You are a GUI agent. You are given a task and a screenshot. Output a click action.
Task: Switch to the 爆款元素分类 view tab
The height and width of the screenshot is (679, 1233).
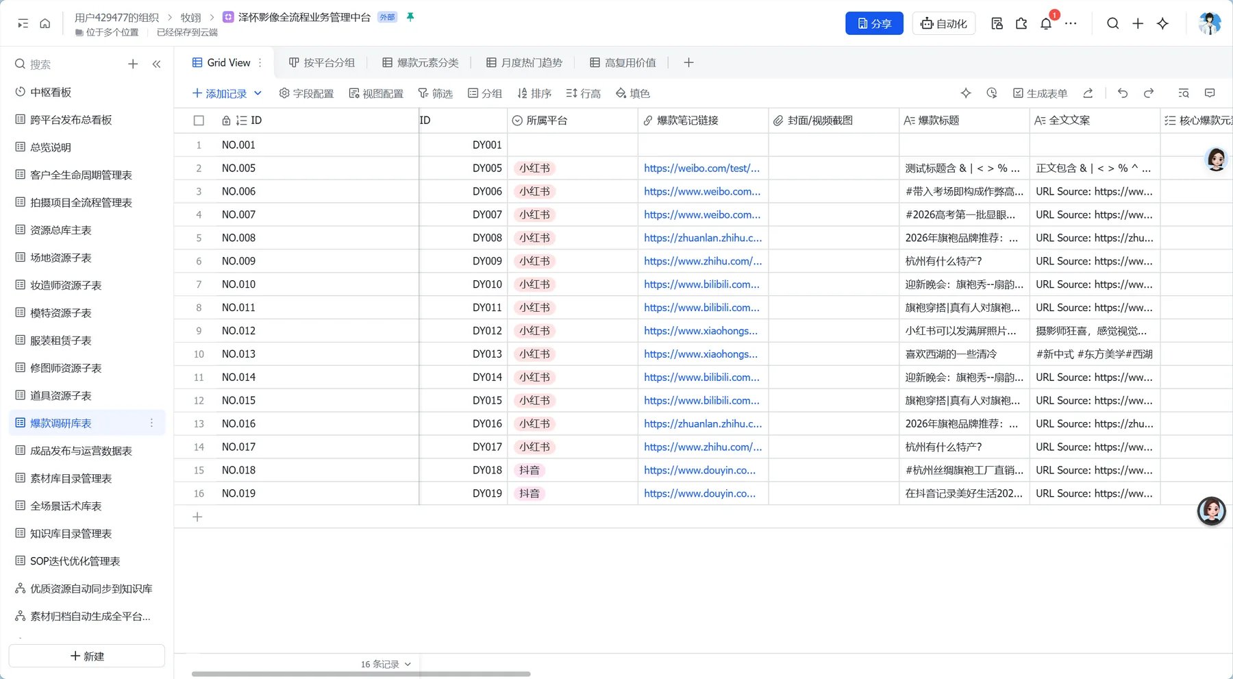421,62
